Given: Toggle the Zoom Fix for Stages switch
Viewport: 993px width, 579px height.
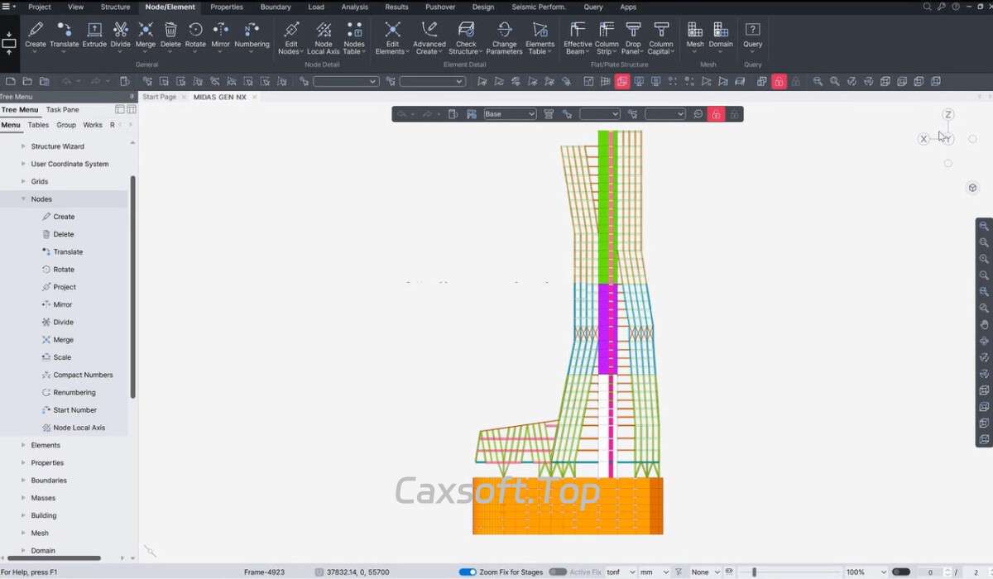Looking at the screenshot, I should pyautogui.click(x=468, y=572).
